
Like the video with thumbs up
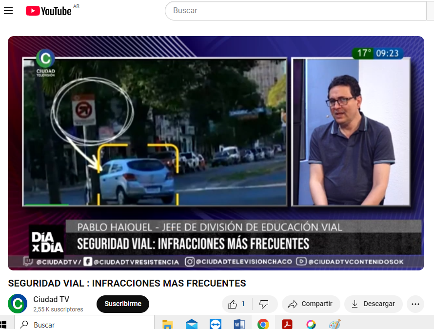(237, 304)
